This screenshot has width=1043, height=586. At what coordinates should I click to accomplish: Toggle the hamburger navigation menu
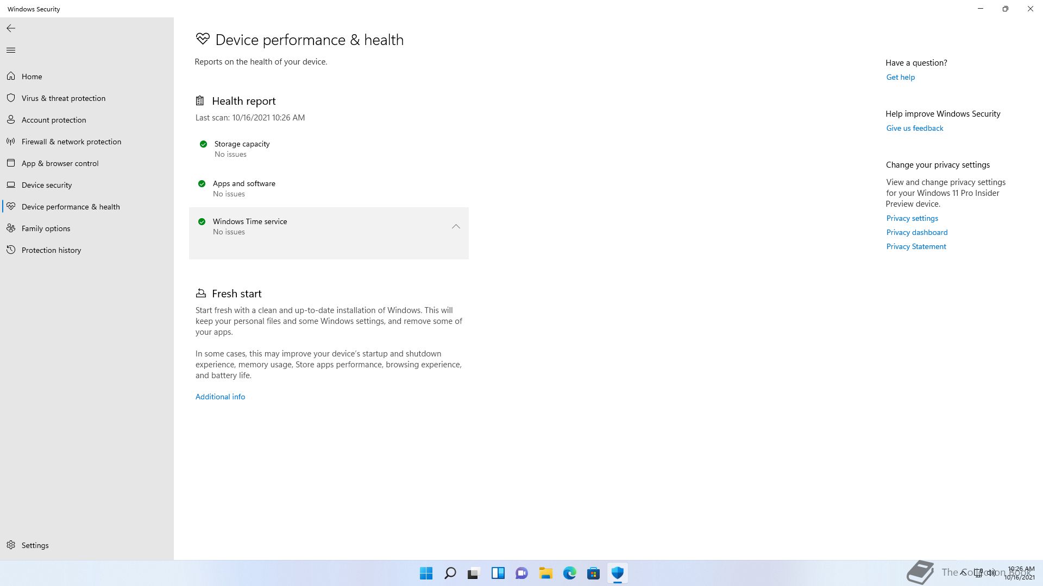tap(11, 50)
